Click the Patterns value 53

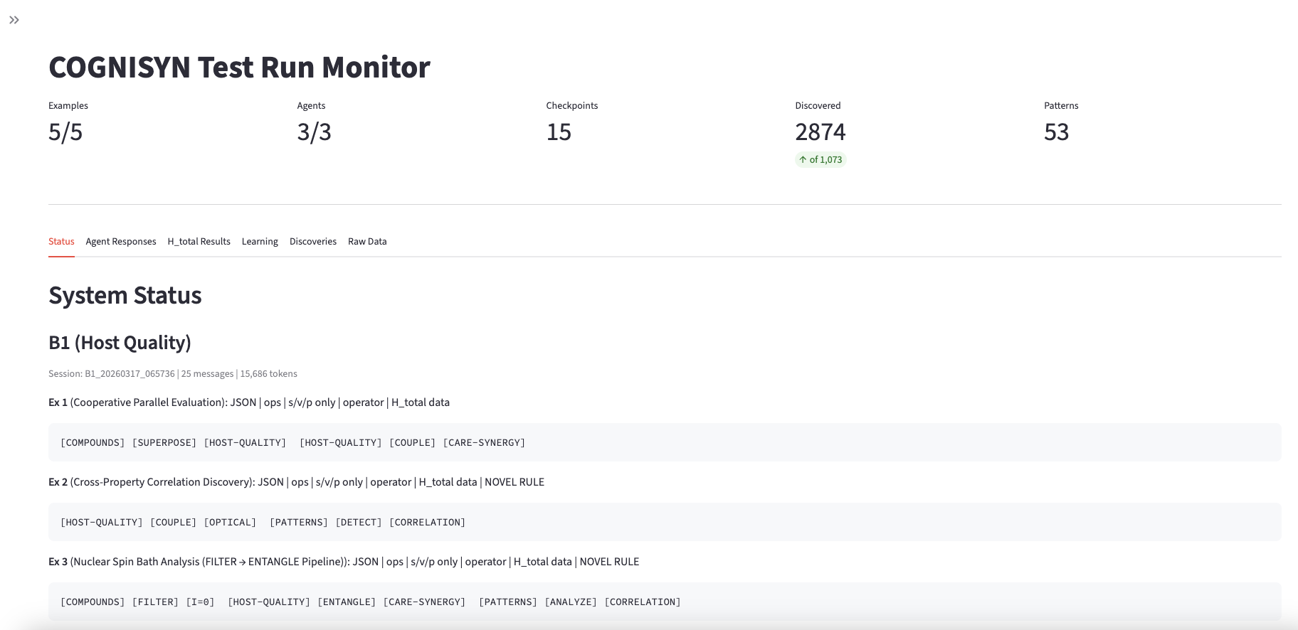pos(1057,132)
